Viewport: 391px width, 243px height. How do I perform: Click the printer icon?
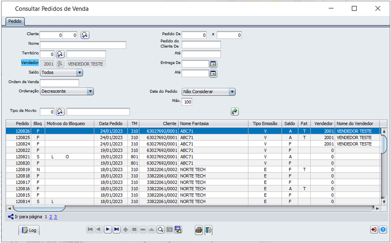point(199,230)
